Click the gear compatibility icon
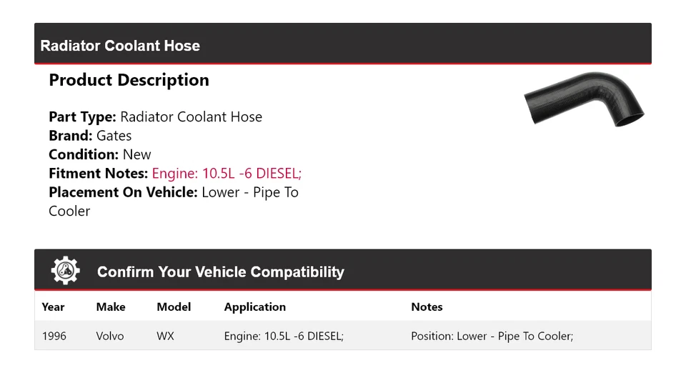The width and height of the screenshot is (686, 373). pyautogui.click(x=66, y=271)
